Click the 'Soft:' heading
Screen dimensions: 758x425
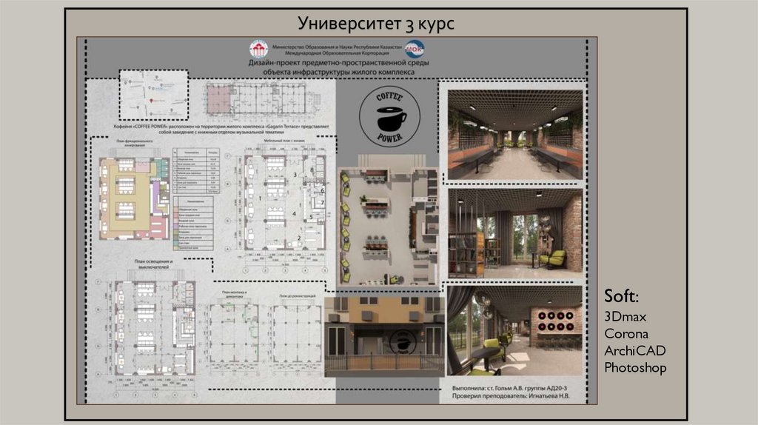[621, 296]
